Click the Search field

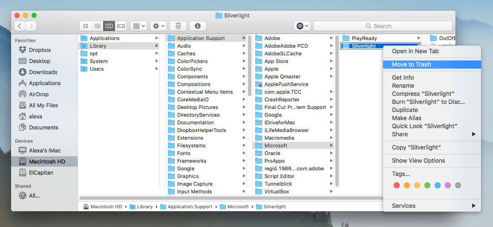coord(383,26)
